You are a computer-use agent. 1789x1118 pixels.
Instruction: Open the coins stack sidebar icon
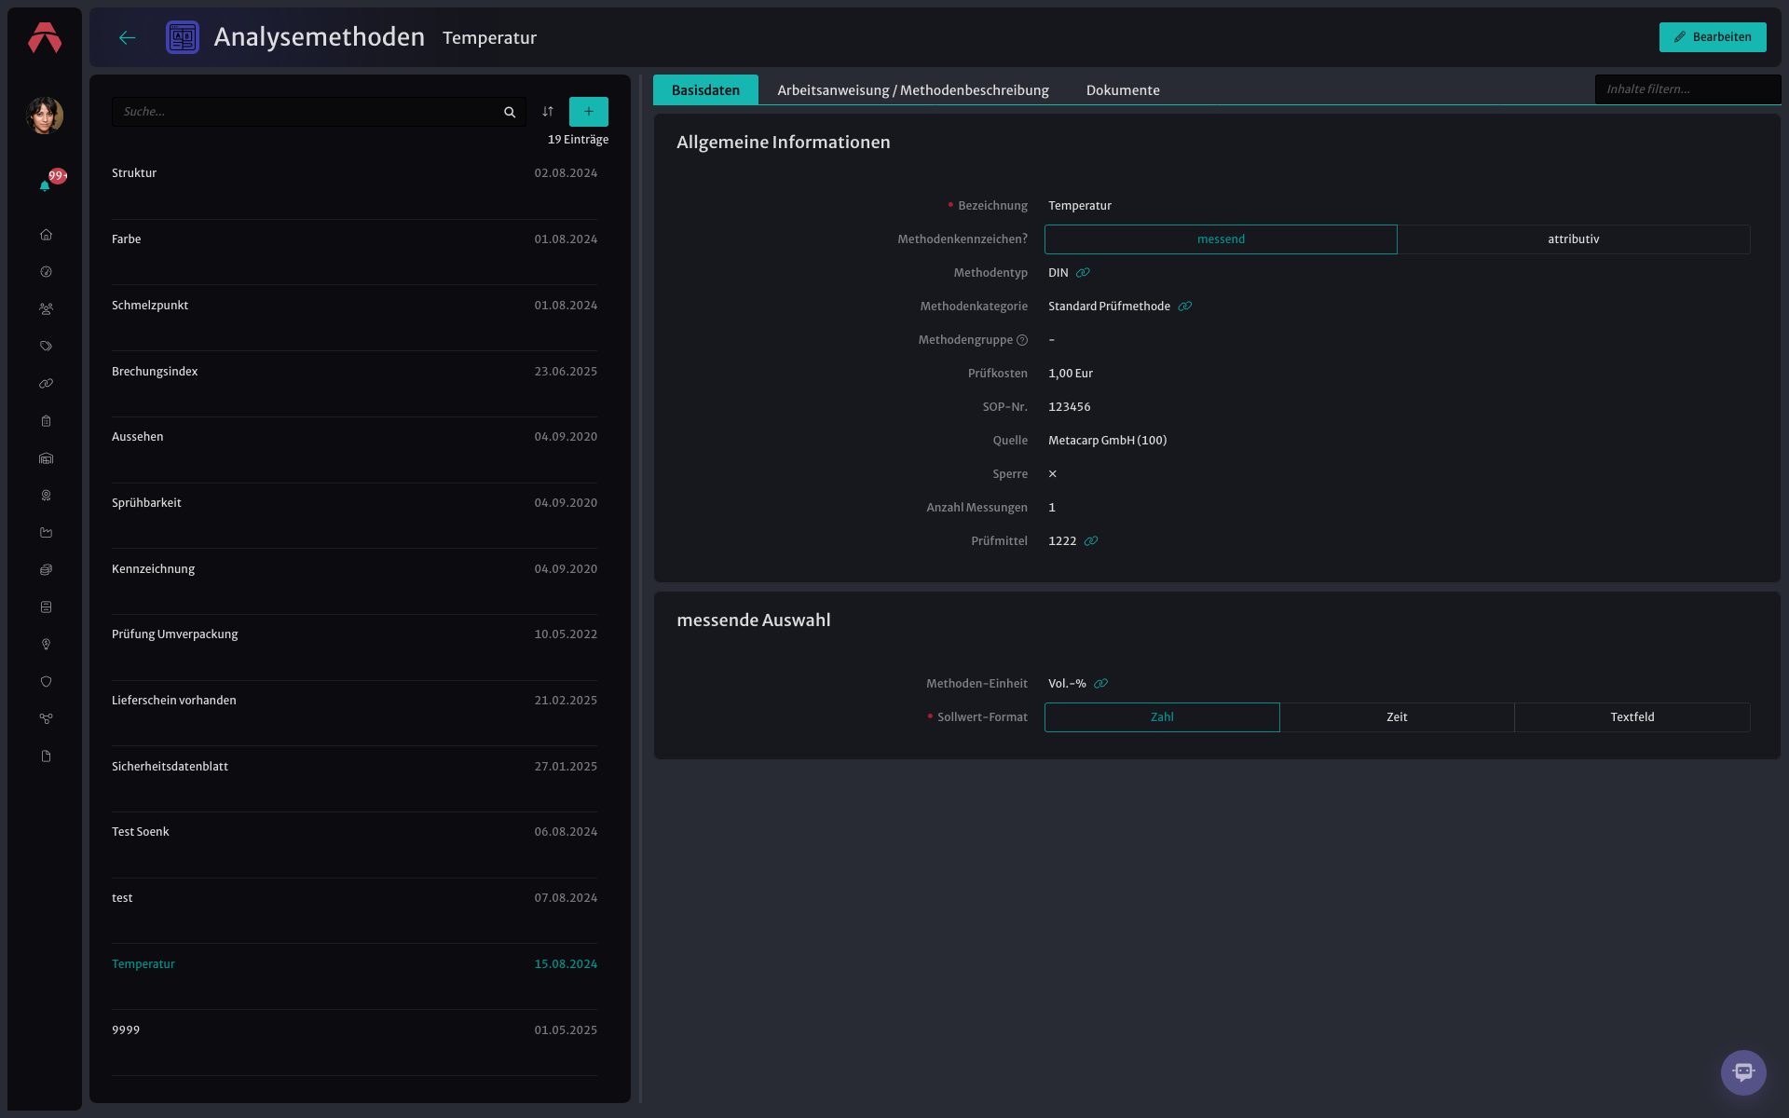pos(46,570)
